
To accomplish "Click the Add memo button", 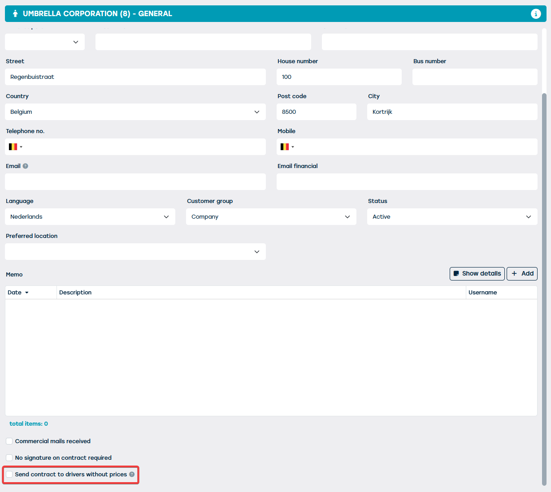I will 522,274.
